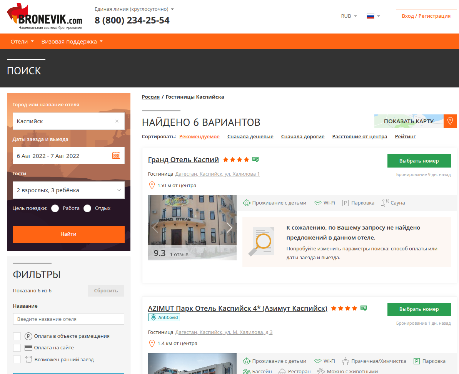Click Выбрать номер for Гранд Отель Каспий
The image size is (459, 374).
coord(419,161)
